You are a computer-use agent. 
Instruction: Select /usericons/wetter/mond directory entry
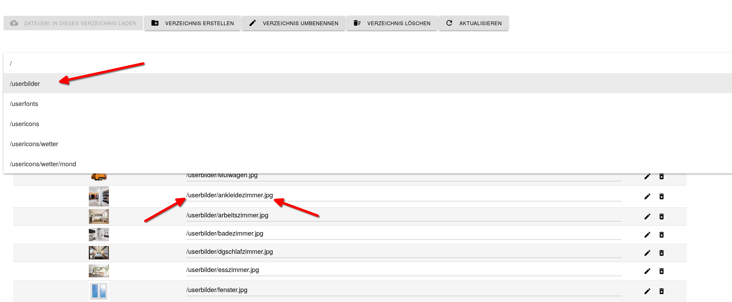pyautogui.click(x=43, y=164)
